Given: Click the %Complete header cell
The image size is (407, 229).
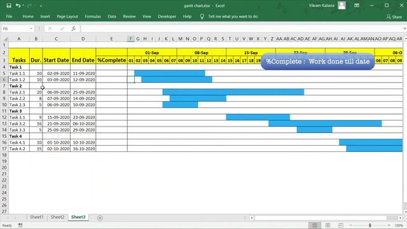Looking at the screenshot, I should pyautogui.click(x=112, y=60).
